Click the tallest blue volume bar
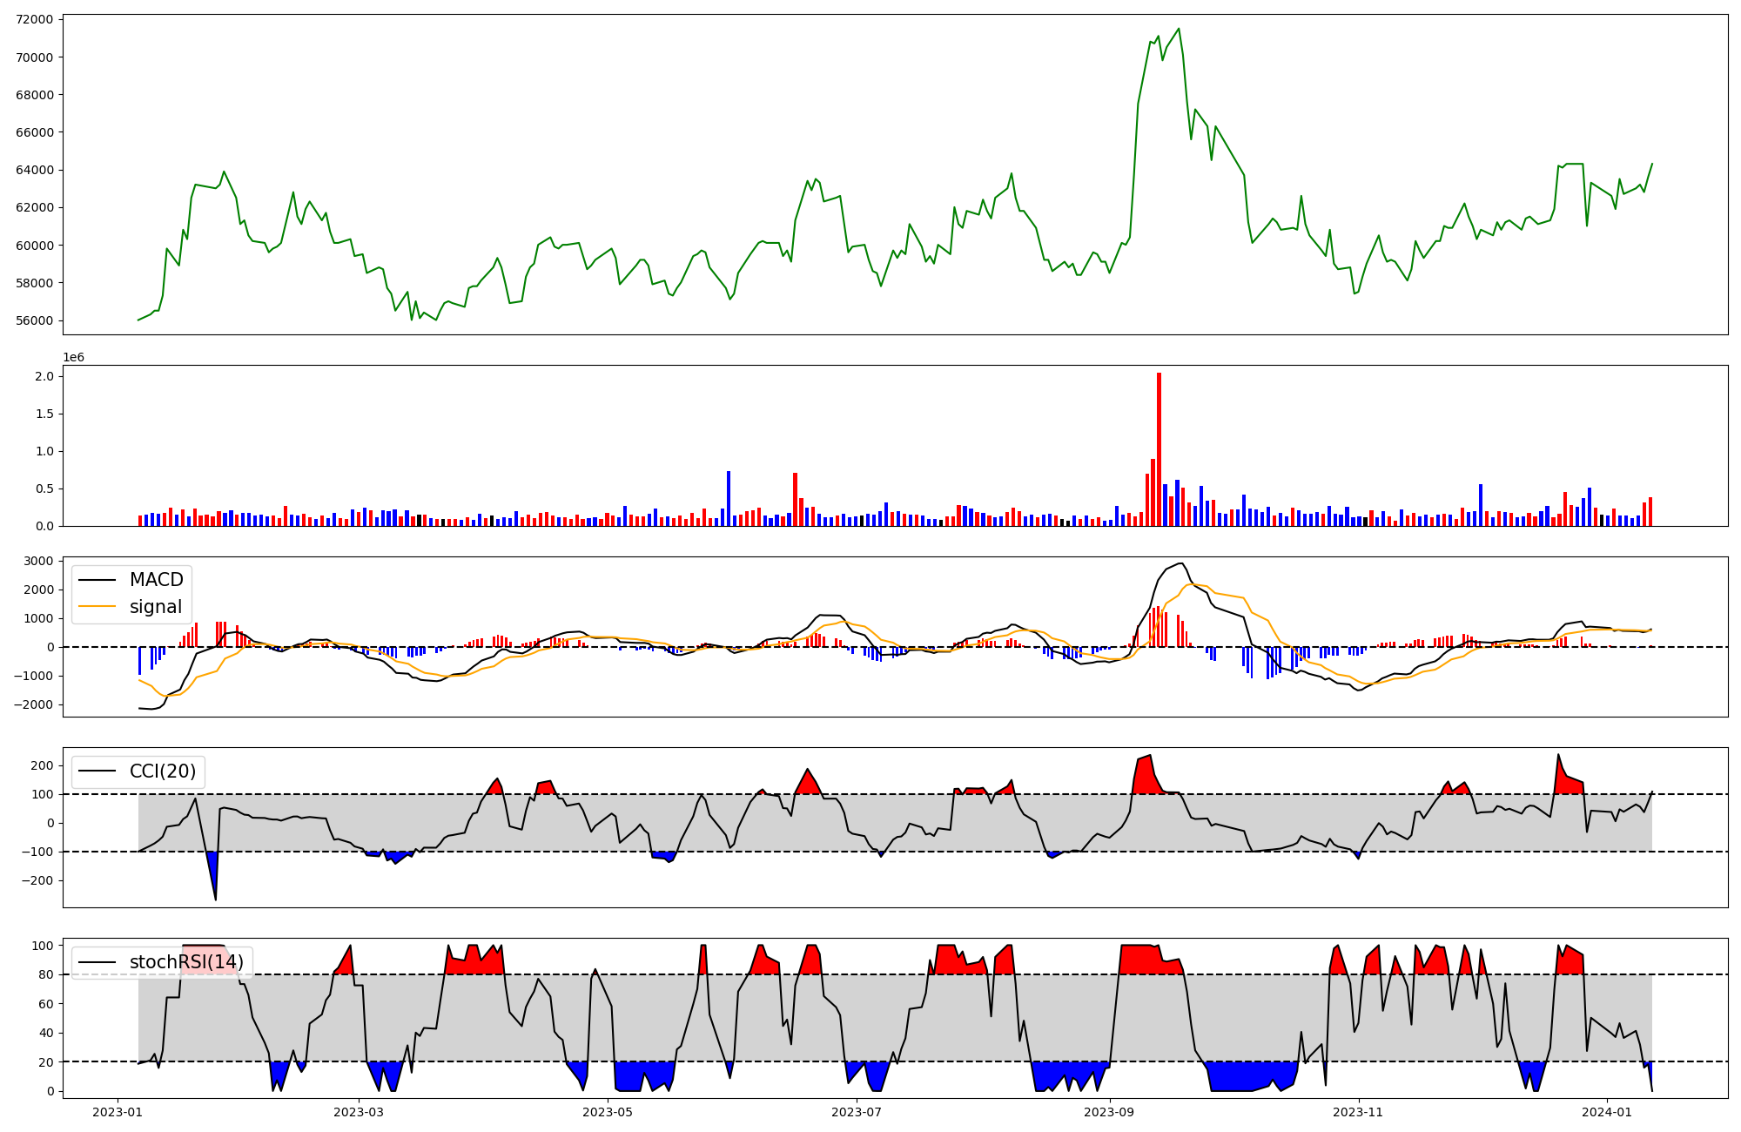Viewport: 1741px width, 1132px height. 729,498
